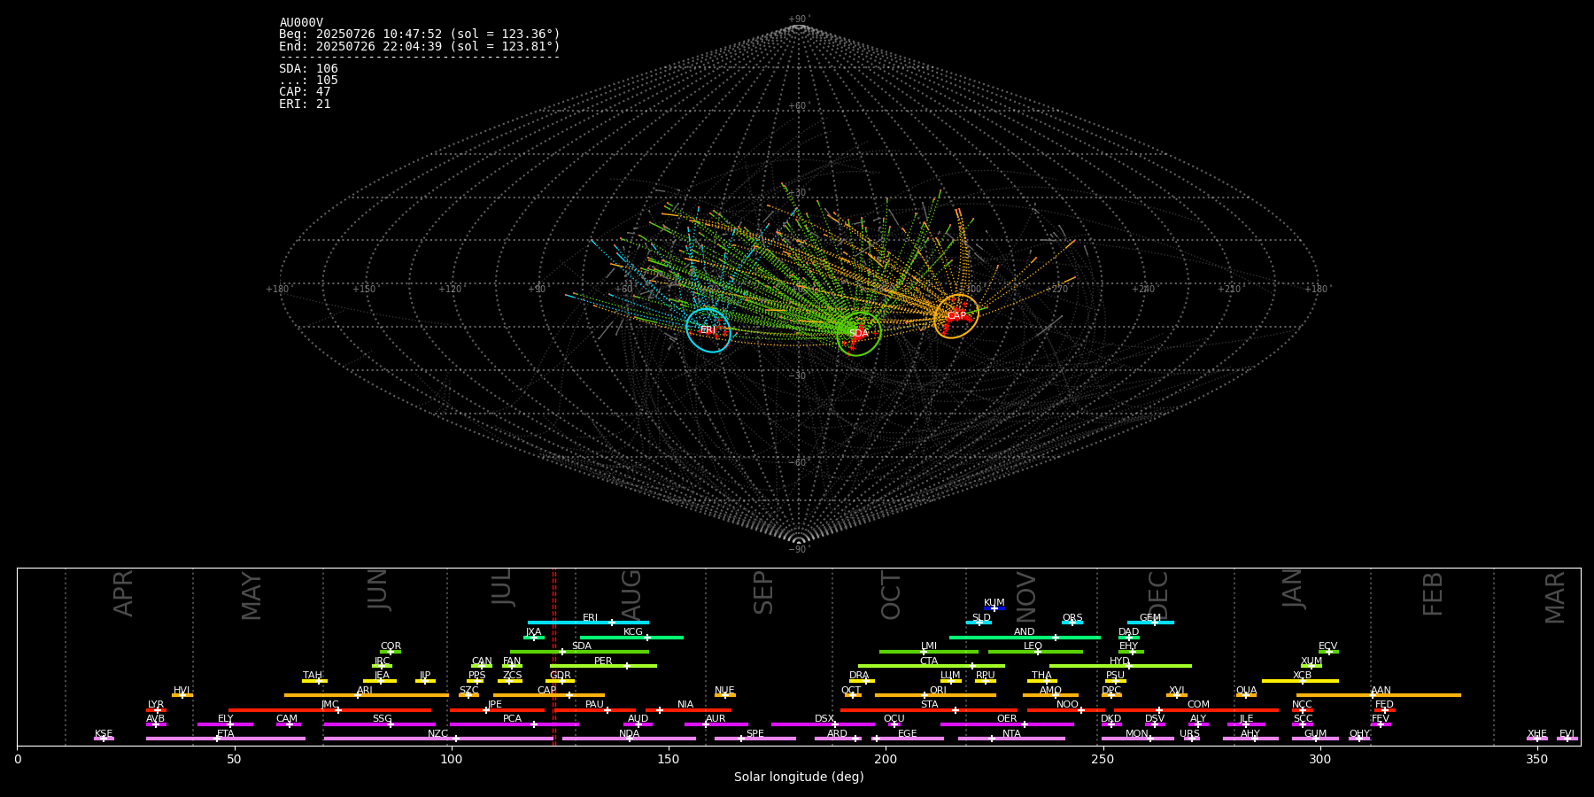Image resolution: width=1594 pixels, height=797 pixels.
Task: Click the OER shower bar in timeline
Action: (1007, 724)
